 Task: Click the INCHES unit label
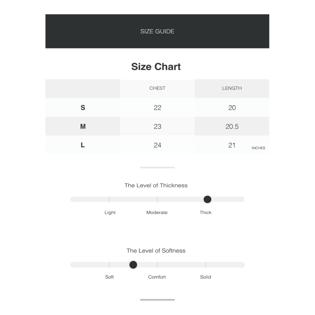258,148
